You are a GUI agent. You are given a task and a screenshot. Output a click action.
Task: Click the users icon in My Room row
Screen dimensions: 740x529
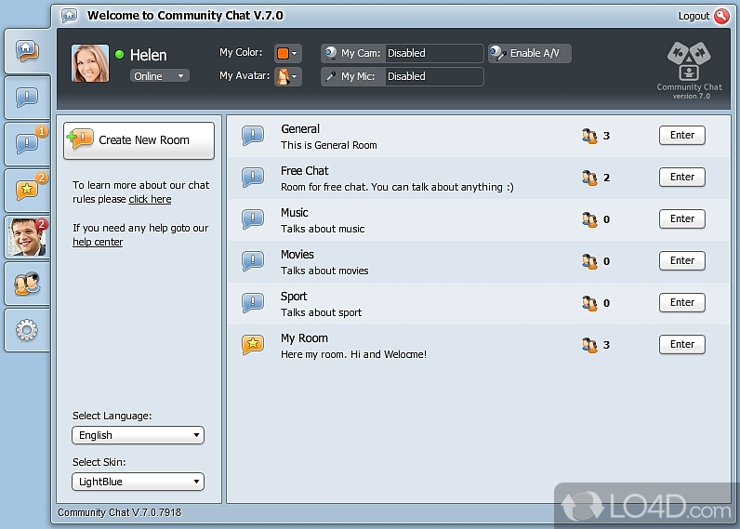click(589, 345)
